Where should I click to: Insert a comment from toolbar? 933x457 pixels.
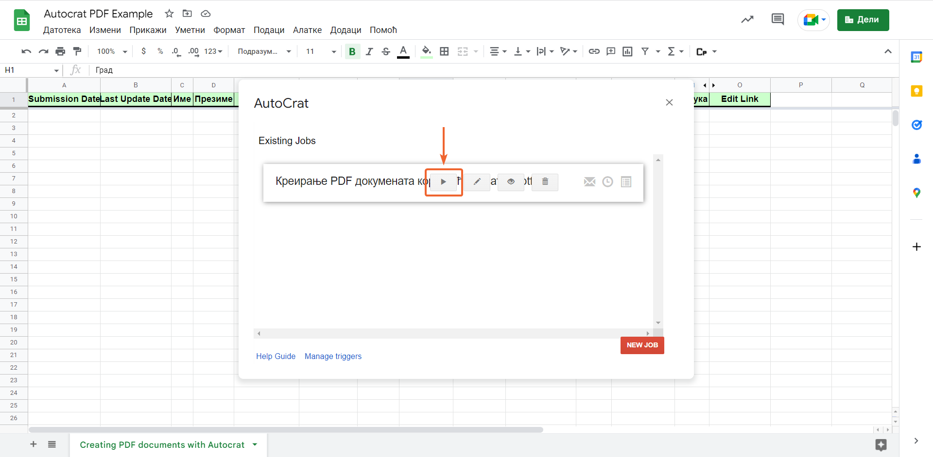pos(611,51)
